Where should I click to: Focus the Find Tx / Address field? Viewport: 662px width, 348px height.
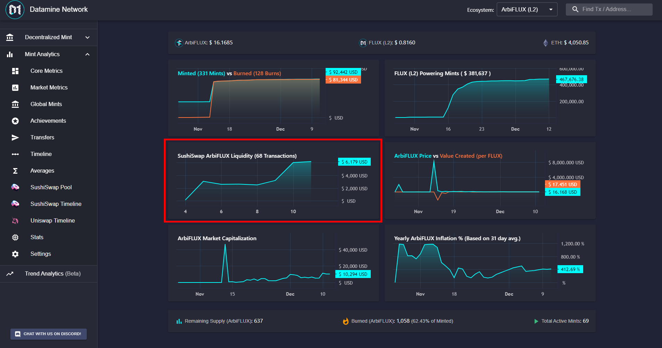609,9
